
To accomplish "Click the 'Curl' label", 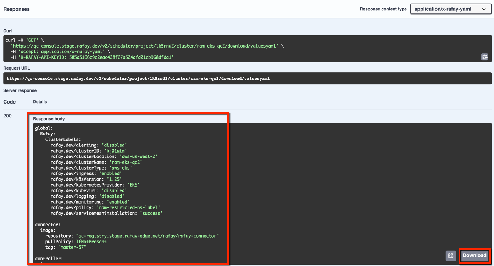I will click(x=7, y=31).
